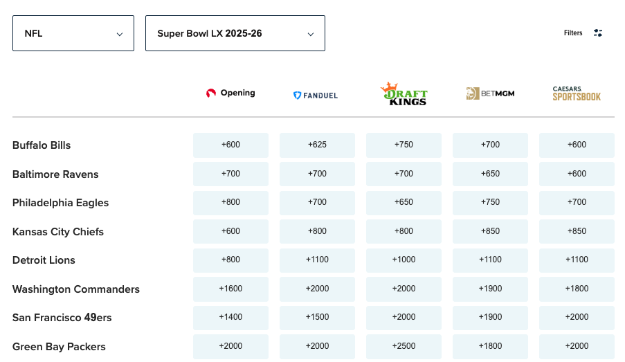Screen dimensions: 625x362
Task: Open the NFL league dropdown
Action: pyautogui.click(x=73, y=33)
